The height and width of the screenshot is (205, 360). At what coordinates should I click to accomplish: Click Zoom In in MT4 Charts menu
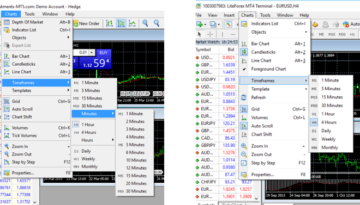(x=274, y=146)
